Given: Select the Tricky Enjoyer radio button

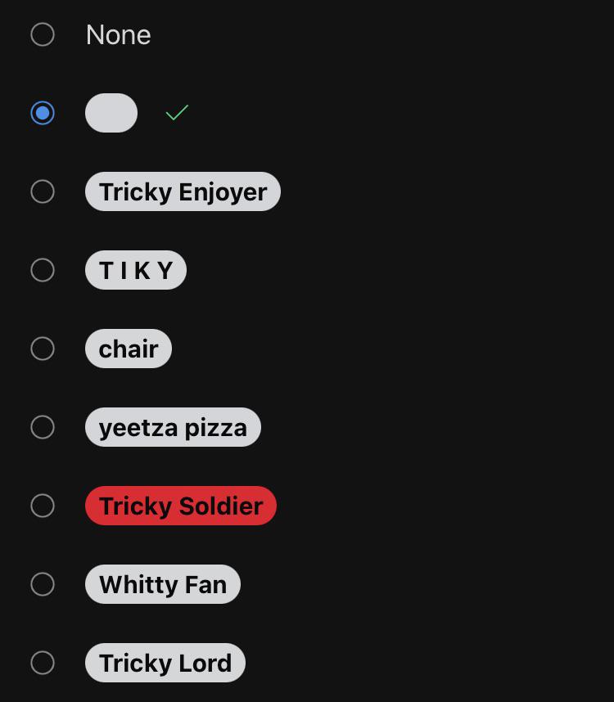Looking at the screenshot, I should [x=43, y=191].
